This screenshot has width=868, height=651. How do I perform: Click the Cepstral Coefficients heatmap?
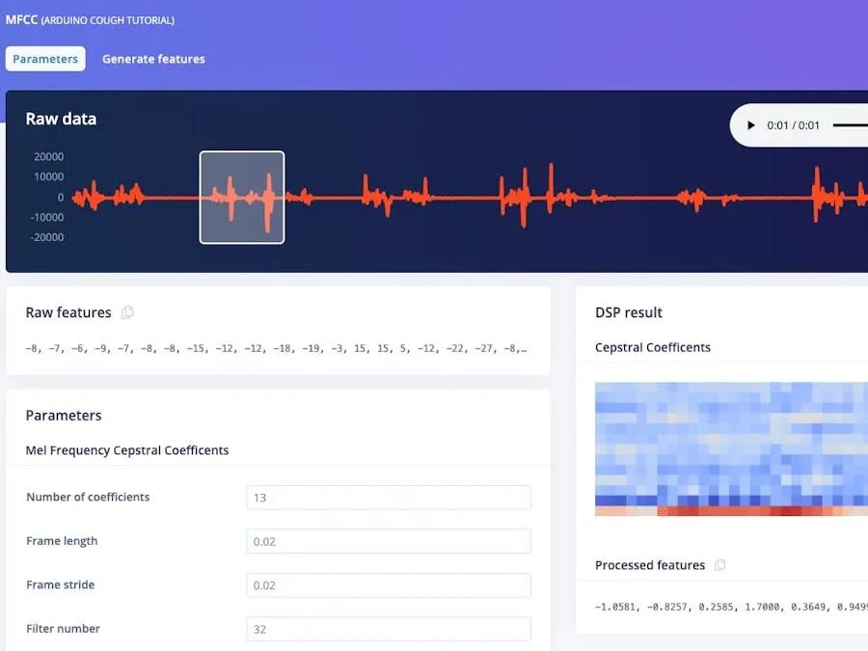731,448
